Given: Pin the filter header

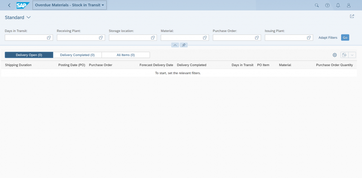Looking at the screenshot, I should tap(183, 45).
